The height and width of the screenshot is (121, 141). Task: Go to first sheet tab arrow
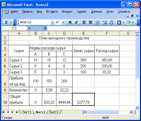3,112
